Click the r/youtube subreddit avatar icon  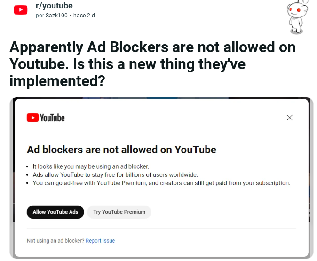[21, 10]
